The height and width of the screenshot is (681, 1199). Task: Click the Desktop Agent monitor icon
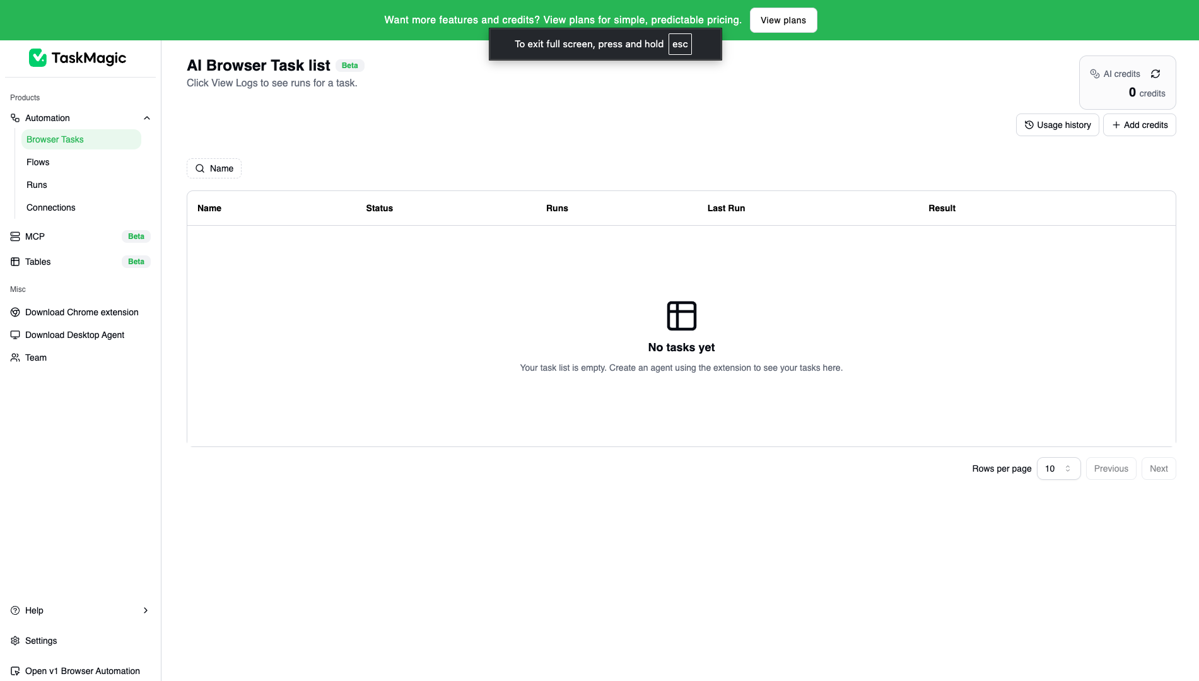point(15,335)
